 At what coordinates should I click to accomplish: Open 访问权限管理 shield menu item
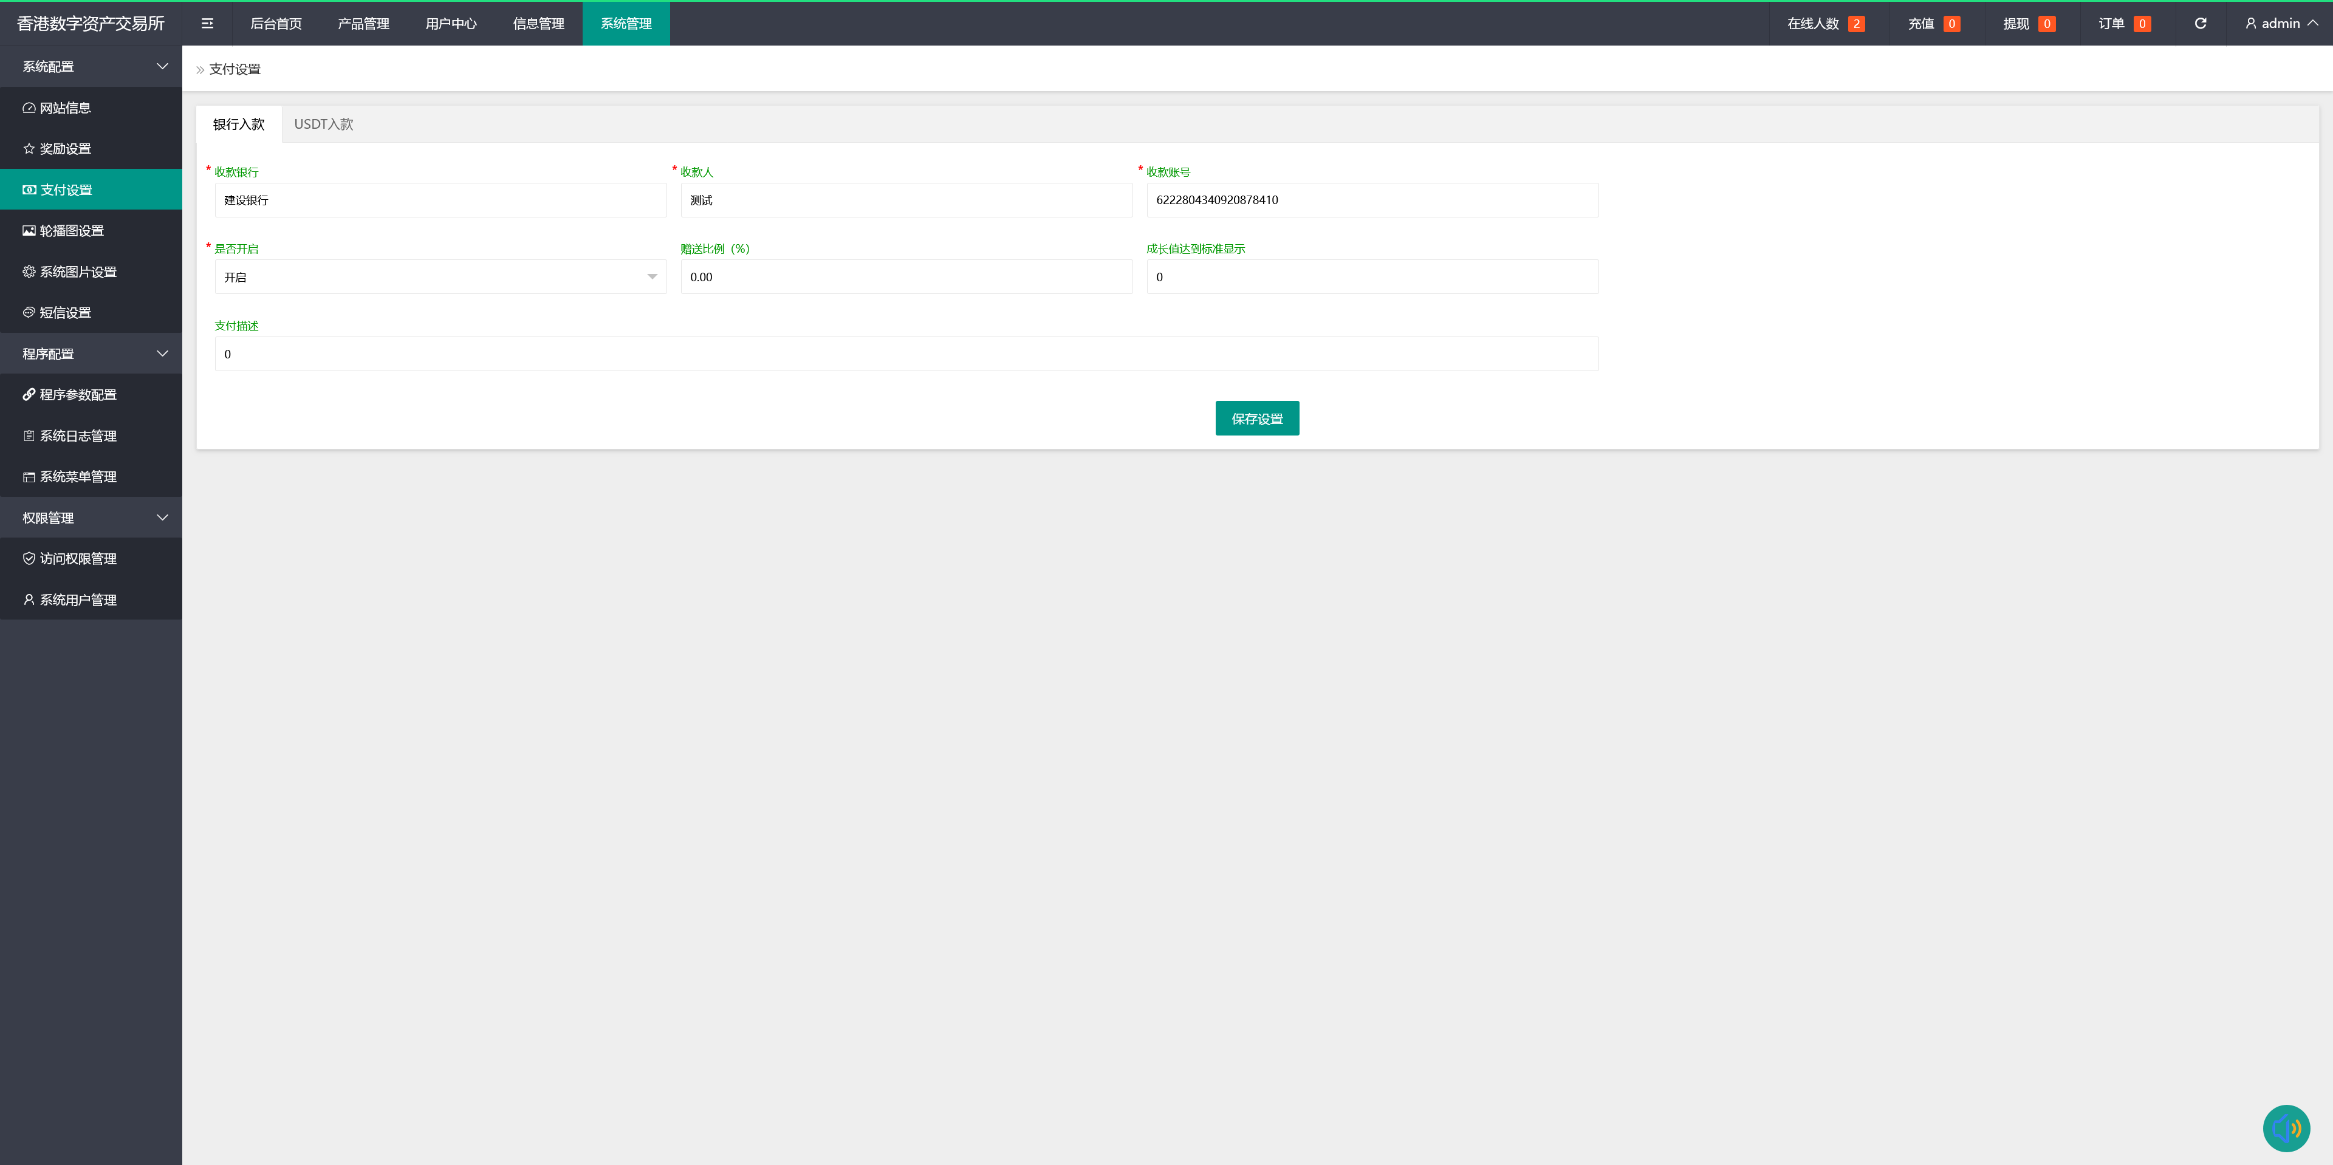coord(78,559)
